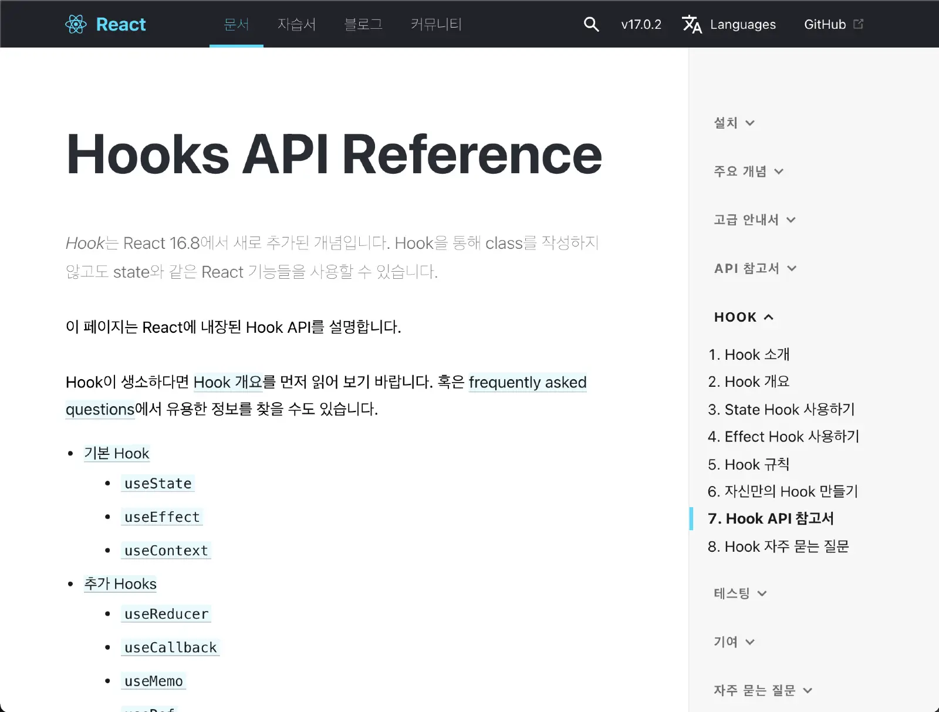
Task: Expand the API 참고서 sidebar section
Action: (755, 268)
